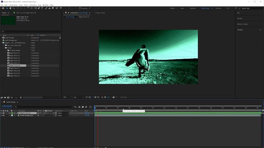Toggle Frame Blending for the timeline

tap(82, 107)
